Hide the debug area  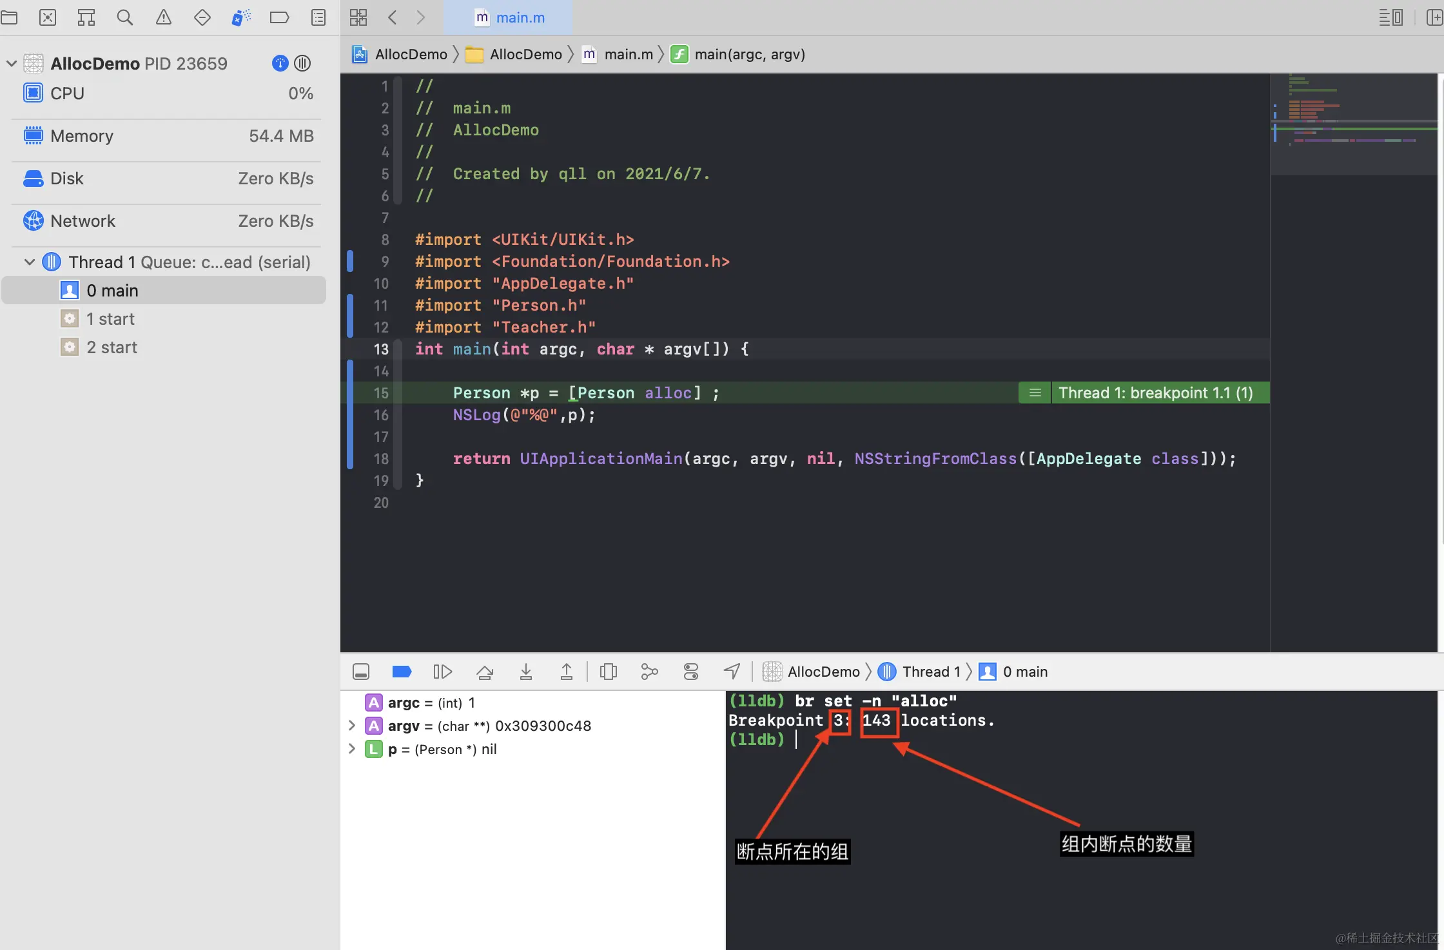pos(361,672)
